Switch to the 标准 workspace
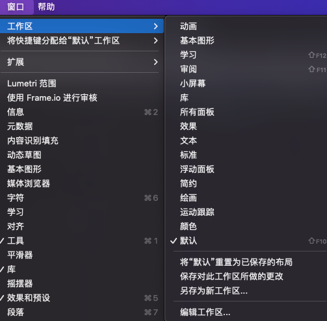This screenshot has width=327, height=321. (x=246, y=155)
